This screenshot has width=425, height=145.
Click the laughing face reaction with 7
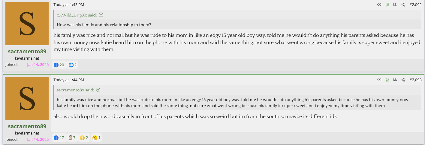(x=72, y=138)
